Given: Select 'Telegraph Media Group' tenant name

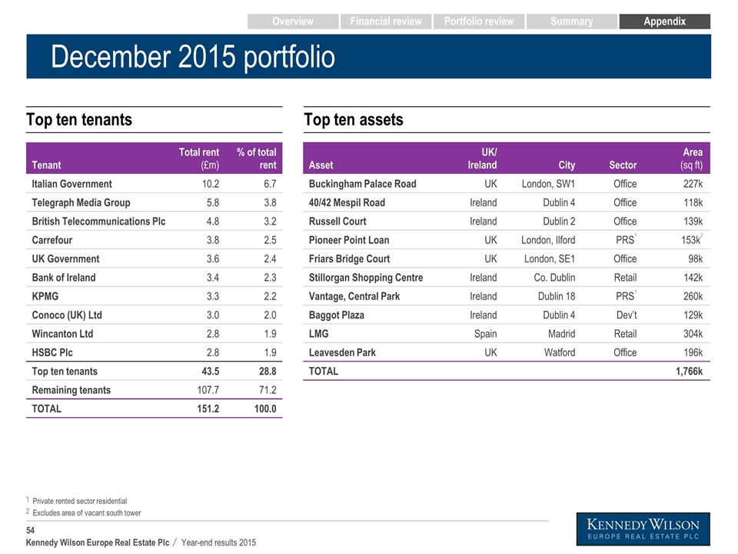Looking at the screenshot, I should coord(81,202).
